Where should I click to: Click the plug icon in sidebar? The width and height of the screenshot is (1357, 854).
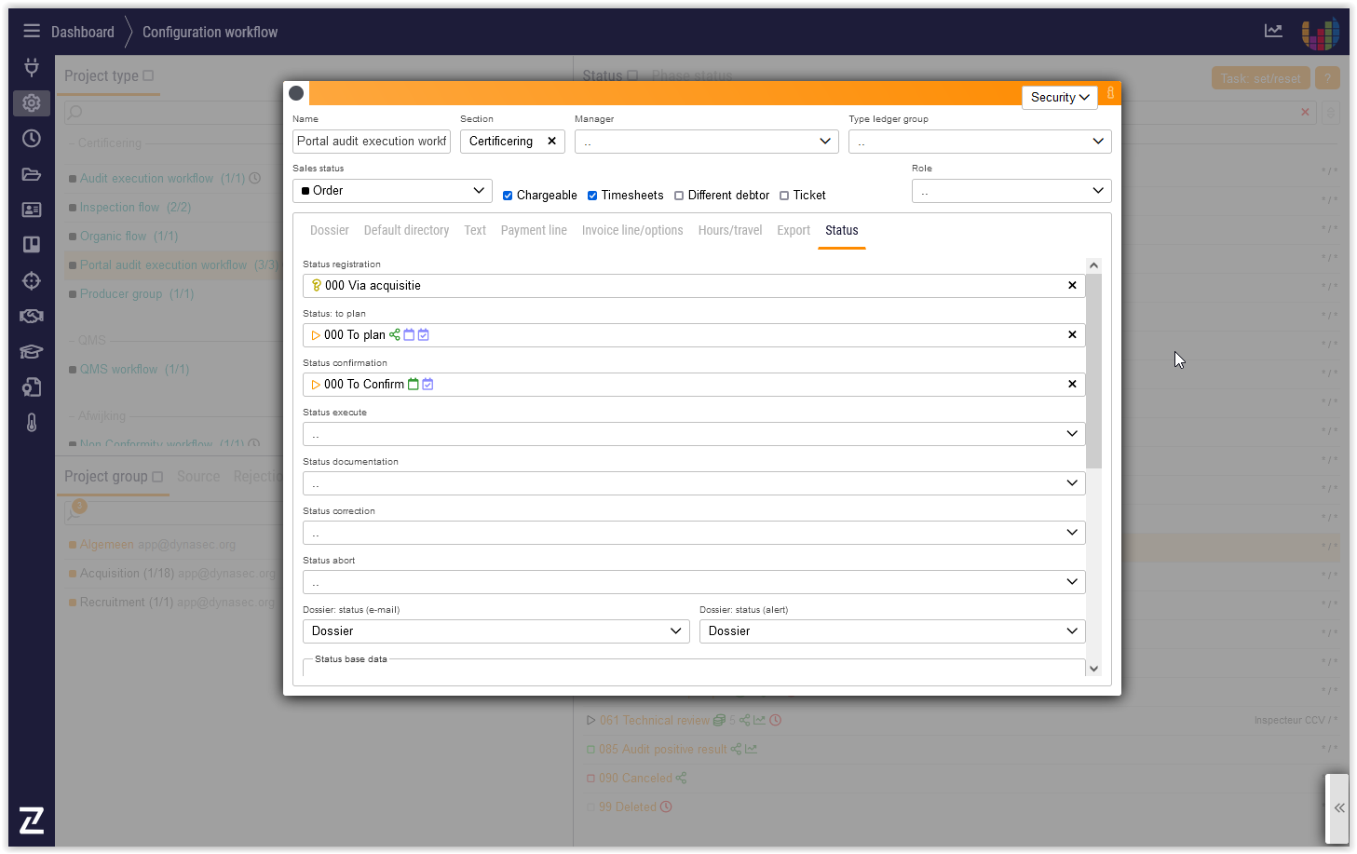click(32, 67)
